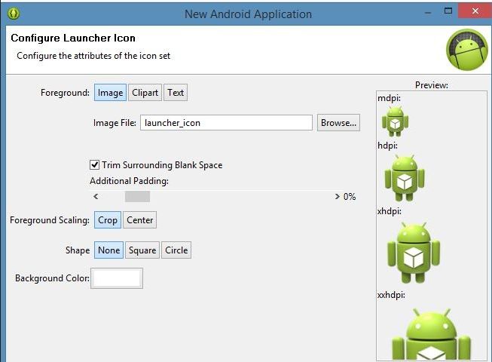Set Shape to None
492x362 pixels.
click(109, 250)
